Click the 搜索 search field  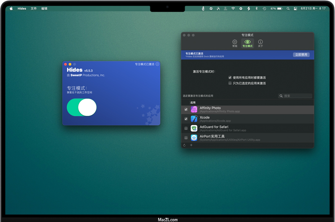click(x=297, y=96)
